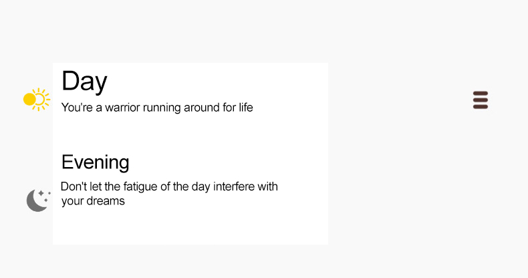Viewport: 528px width, 278px height.
Task: Click the bottom bar of the hamburger icon
Action: coord(481,106)
